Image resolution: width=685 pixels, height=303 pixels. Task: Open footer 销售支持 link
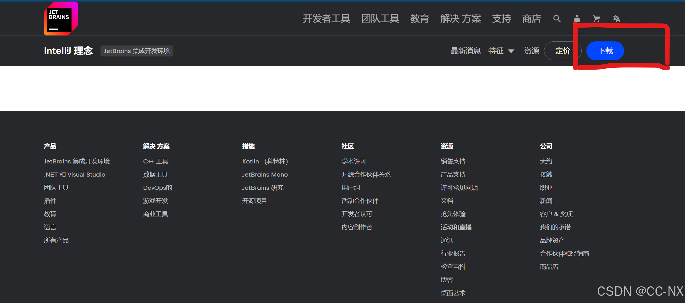point(453,161)
